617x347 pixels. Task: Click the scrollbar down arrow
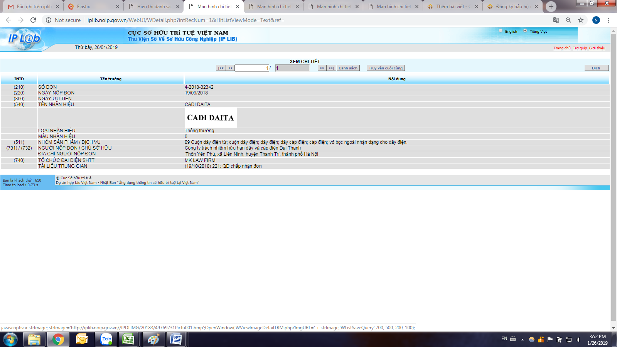pyautogui.click(x=614, y=328)
